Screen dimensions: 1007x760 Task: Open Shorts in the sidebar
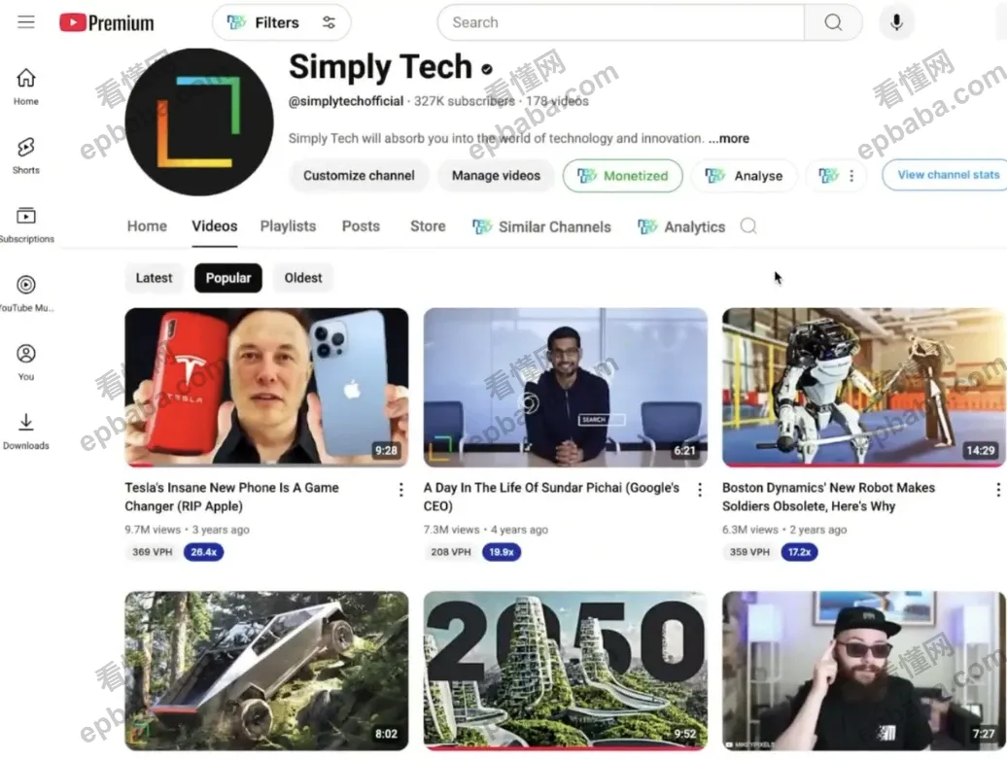click(25, 155)
